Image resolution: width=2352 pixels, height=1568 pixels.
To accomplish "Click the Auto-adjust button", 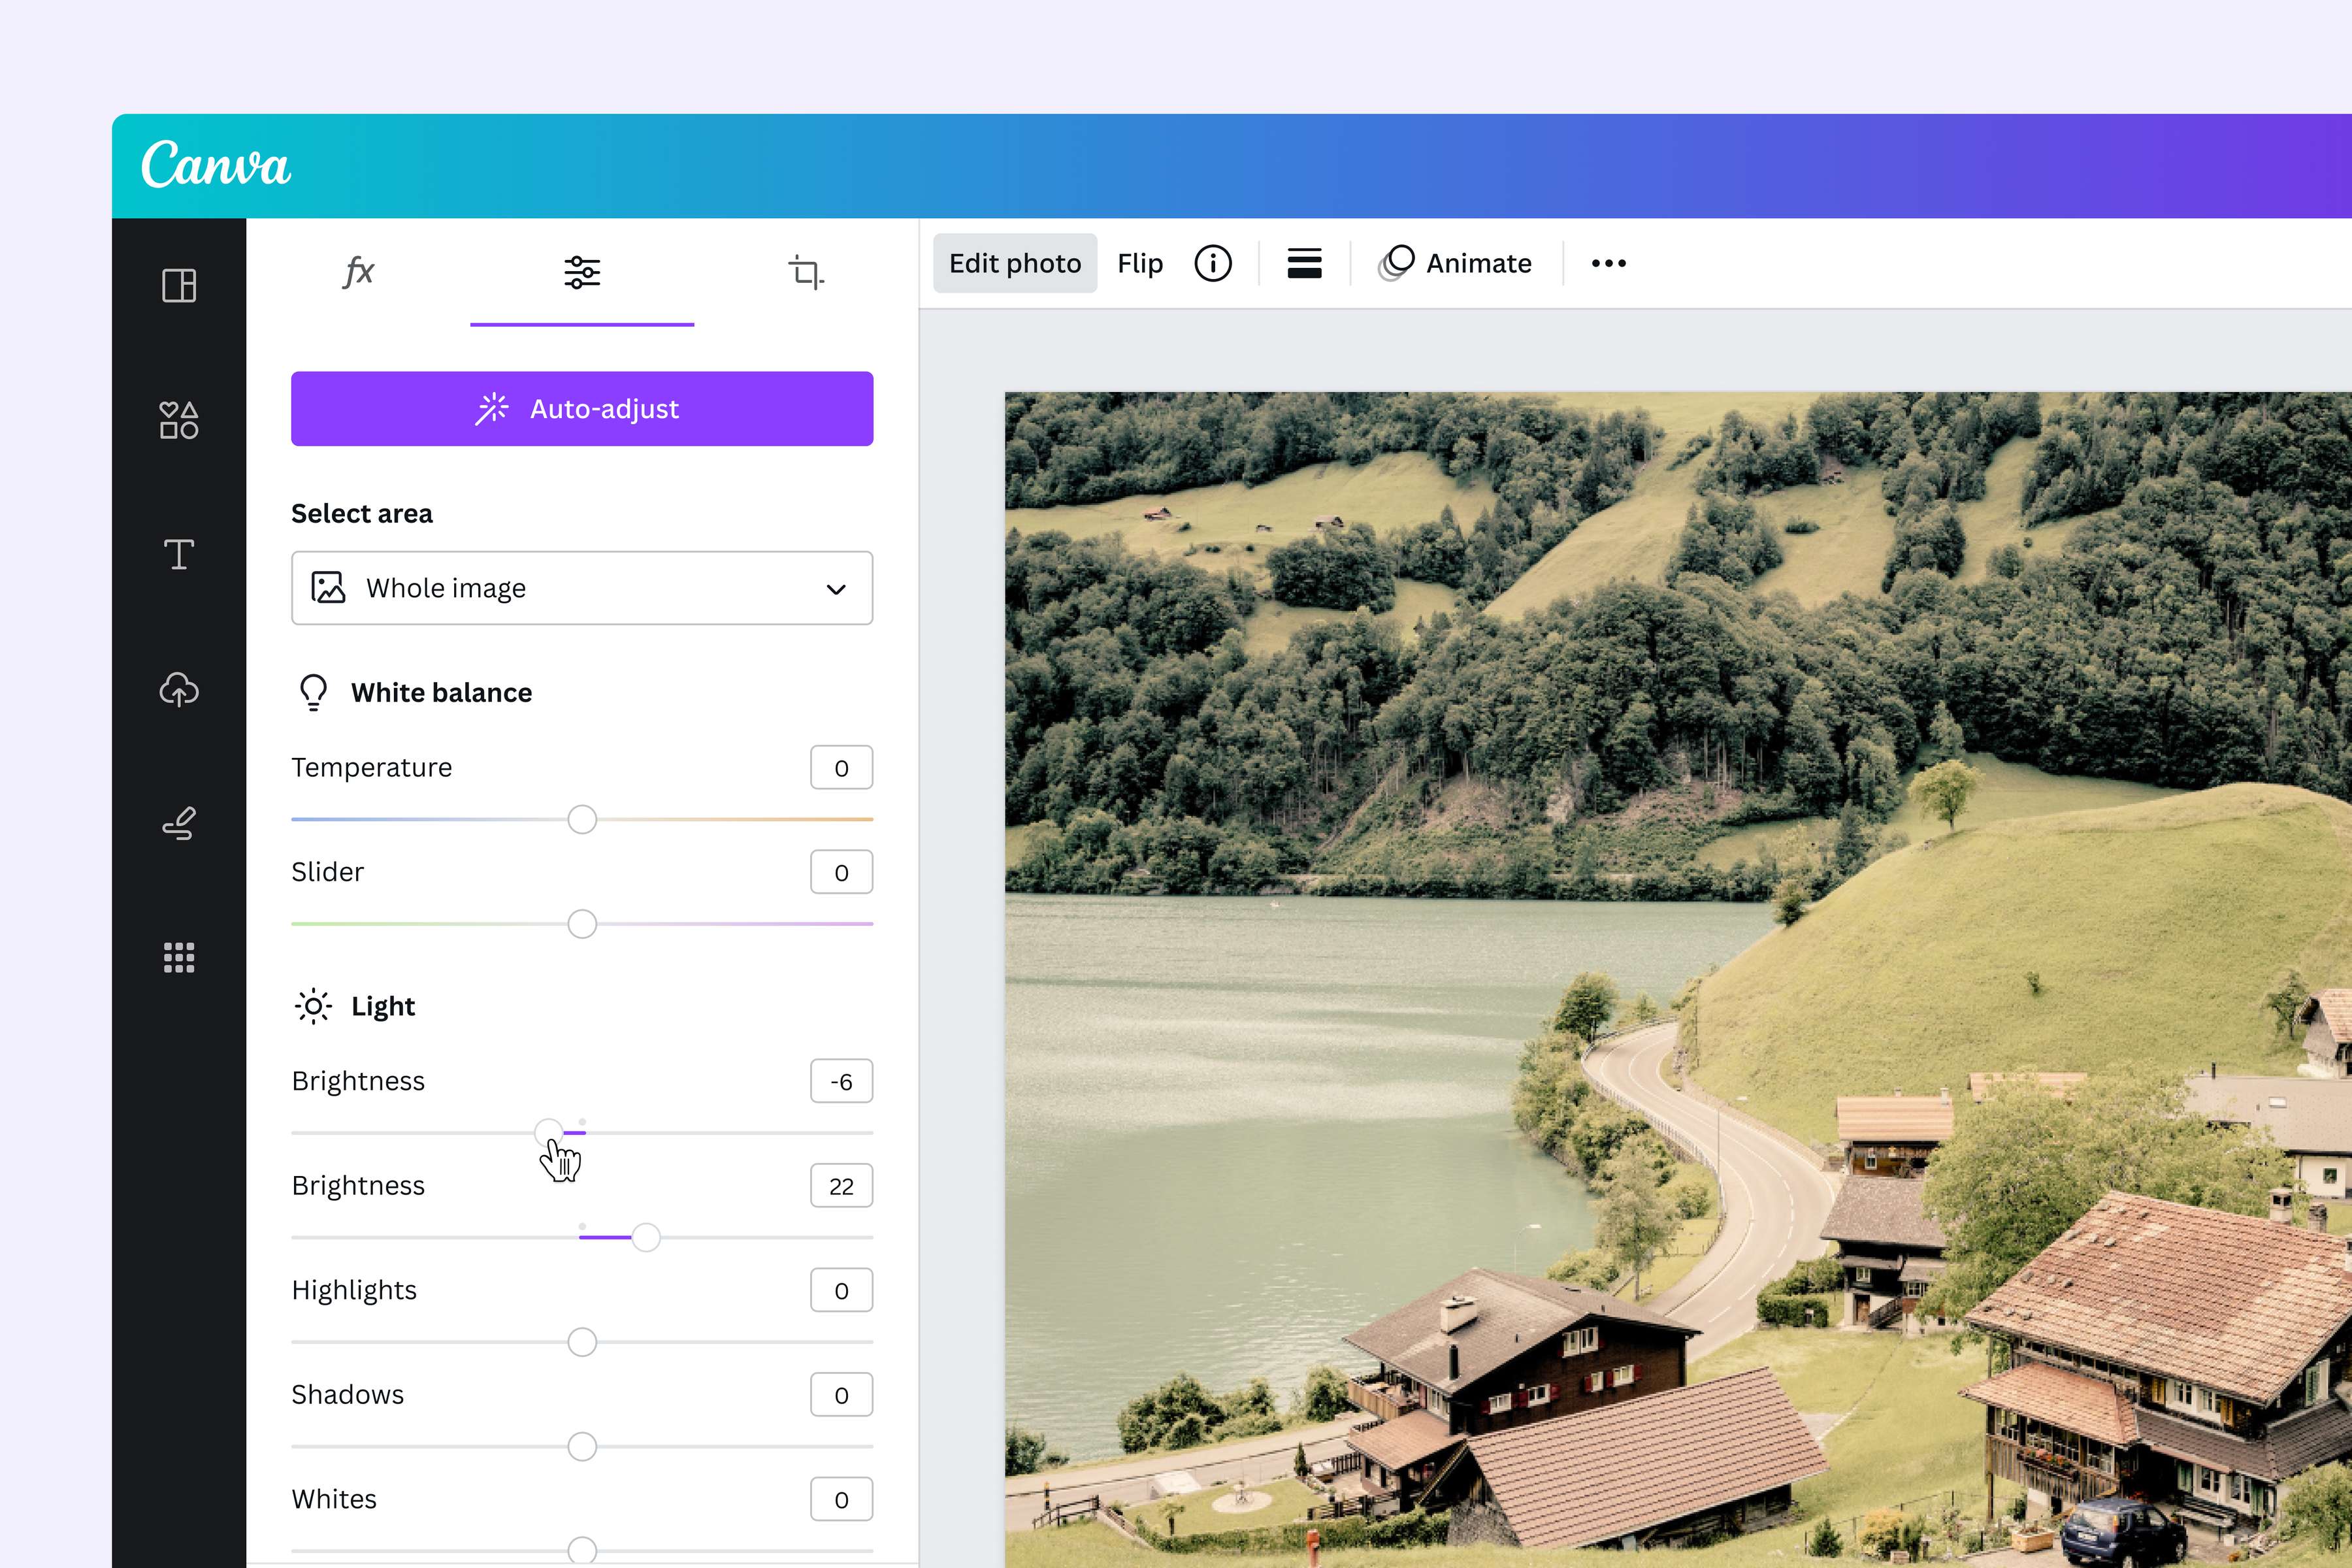I will (x=582, y=409).
